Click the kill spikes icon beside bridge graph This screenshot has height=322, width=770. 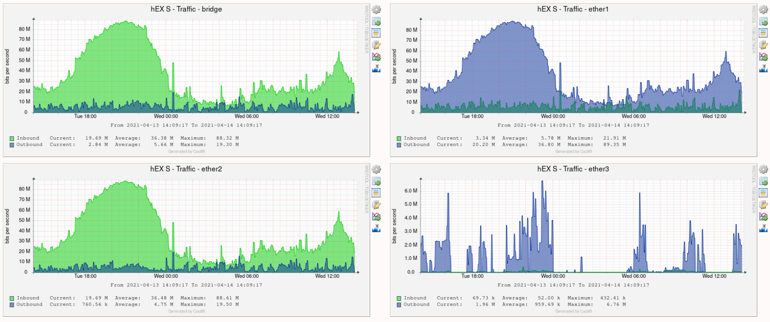pos(376,69)
